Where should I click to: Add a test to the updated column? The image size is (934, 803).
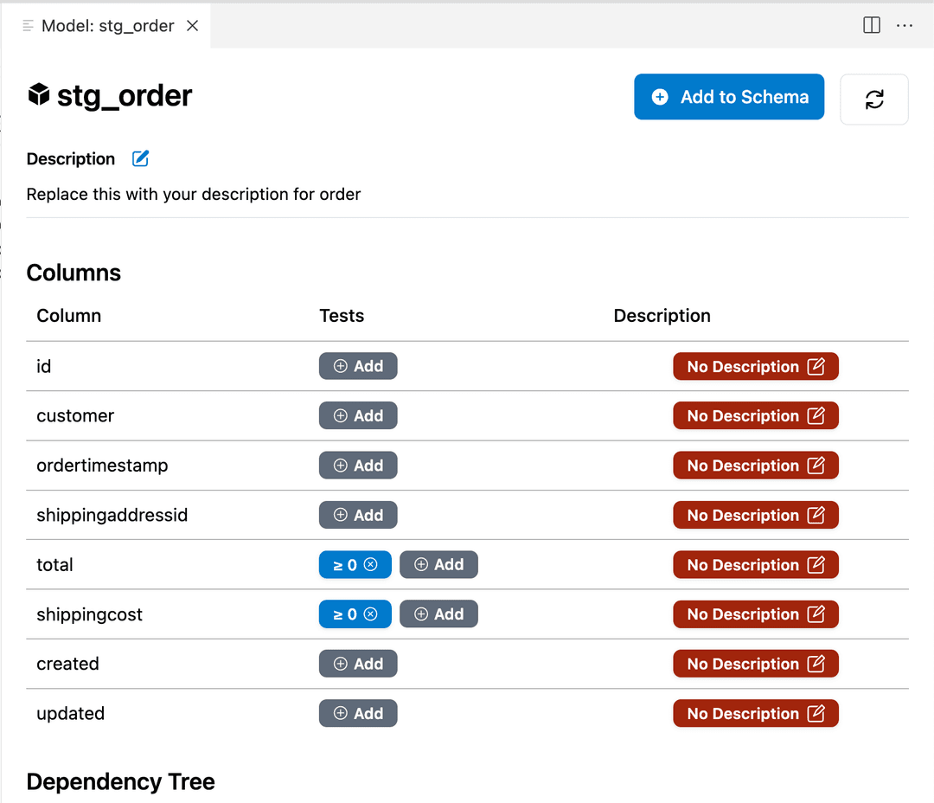(358, 714)
